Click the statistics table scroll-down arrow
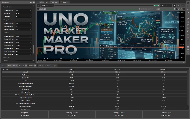The height and width of the screenshot is (119, 190). click(x=188, y=109)
